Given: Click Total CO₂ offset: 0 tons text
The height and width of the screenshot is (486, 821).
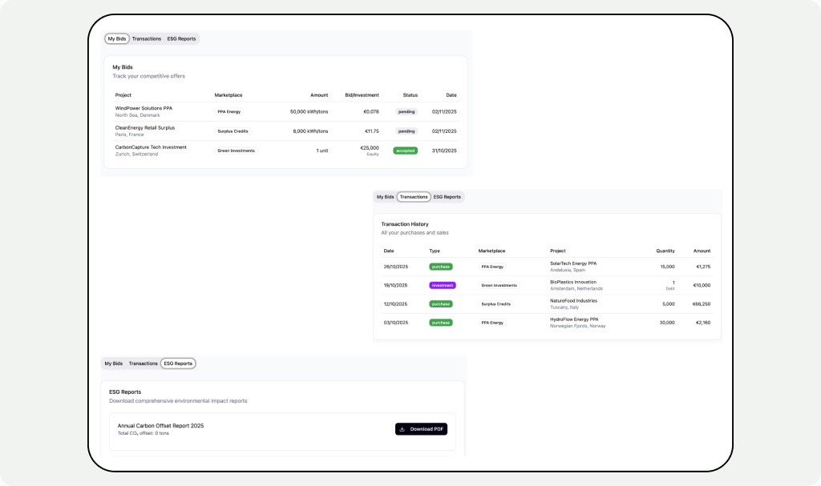Looking at the screenshot, I should tap(144, 433).
